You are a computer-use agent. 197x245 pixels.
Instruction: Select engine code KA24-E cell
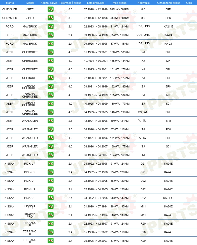pyautogui.click(x=168, y=26)
